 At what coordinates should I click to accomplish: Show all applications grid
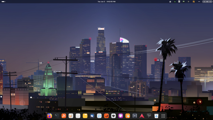click(163, 116)
